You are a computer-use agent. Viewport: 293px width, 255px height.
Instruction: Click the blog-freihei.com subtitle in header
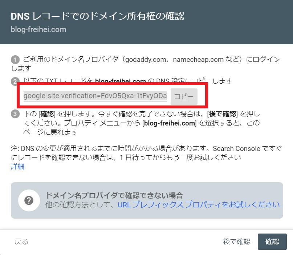click(x=38, y=29)
